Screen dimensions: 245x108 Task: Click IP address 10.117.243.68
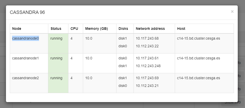[x=147, y=38]
